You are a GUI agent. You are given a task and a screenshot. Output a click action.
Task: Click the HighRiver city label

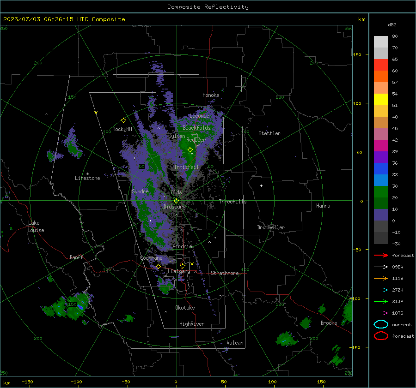[x=192, y=324]
